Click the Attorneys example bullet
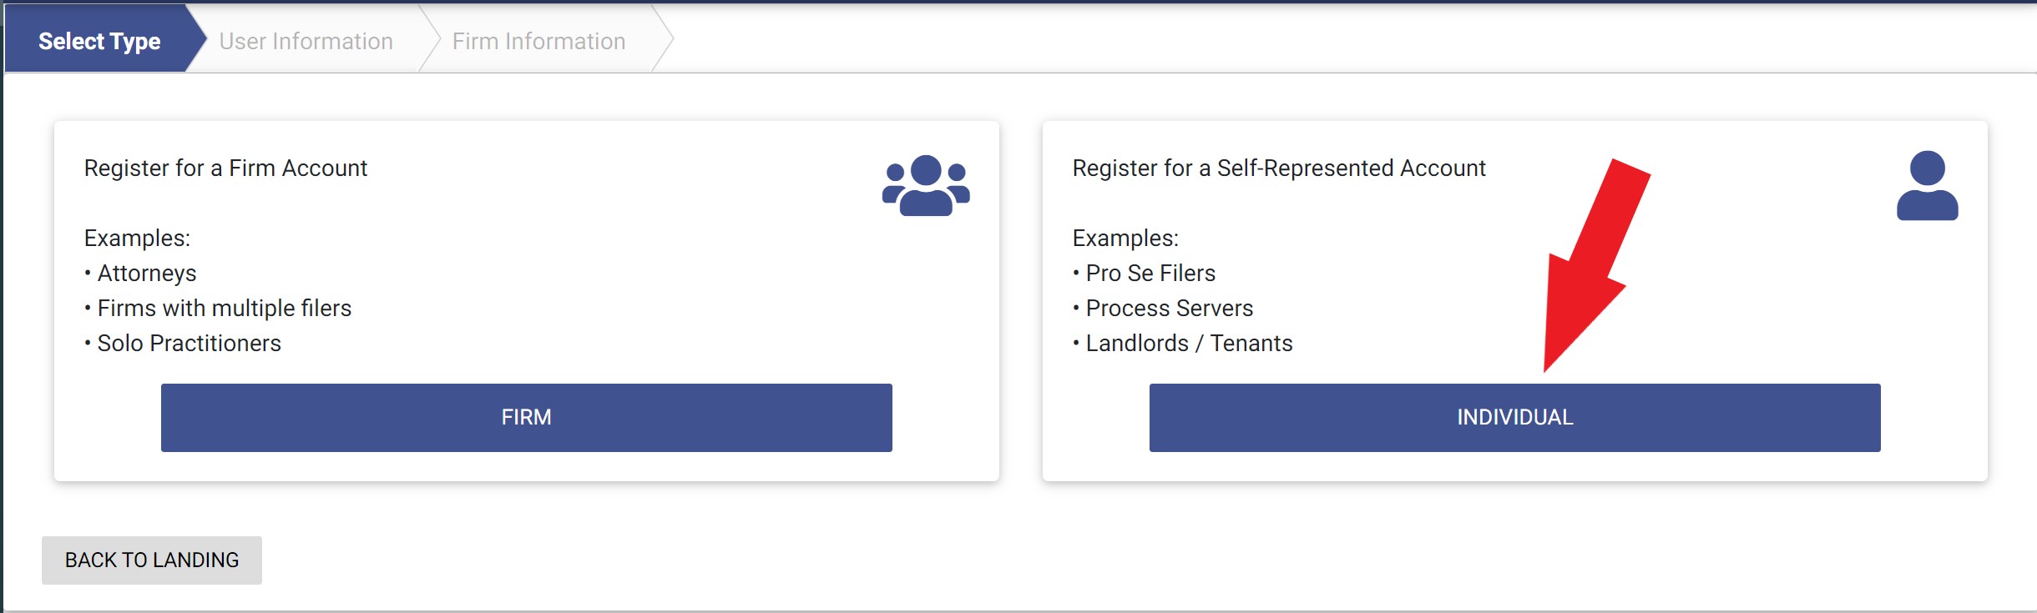Screen dimensions: 2037x613 pos(140,273)
